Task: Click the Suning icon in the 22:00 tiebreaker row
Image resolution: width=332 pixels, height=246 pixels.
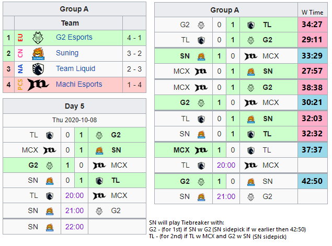Action: click(x=50, y=227)
